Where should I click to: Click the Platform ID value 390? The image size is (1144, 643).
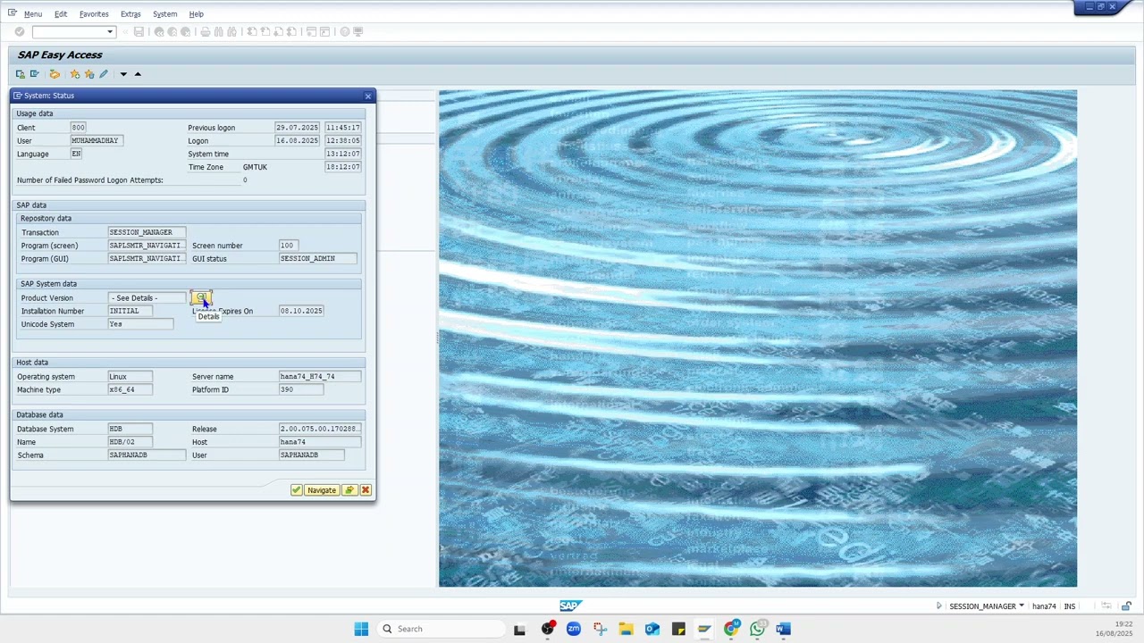[301, 389]
